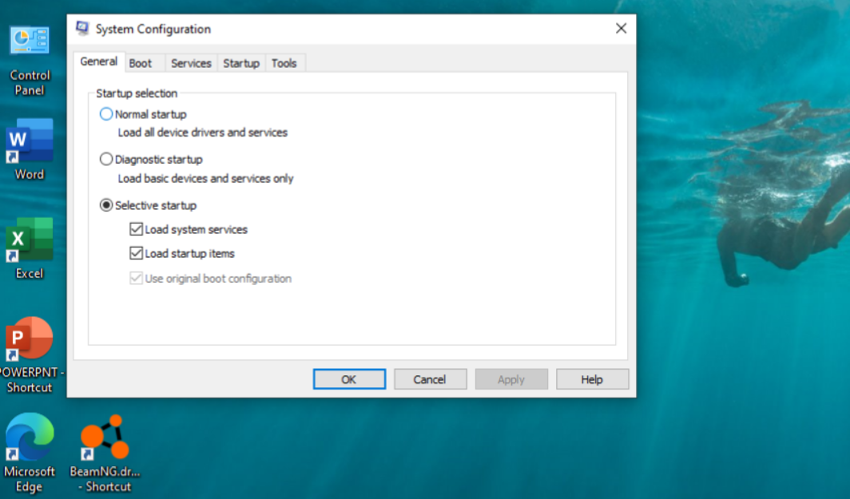Viewport: 850px width, 499px height.
Task: Open the Tools tab
Action: click(284, 62)
